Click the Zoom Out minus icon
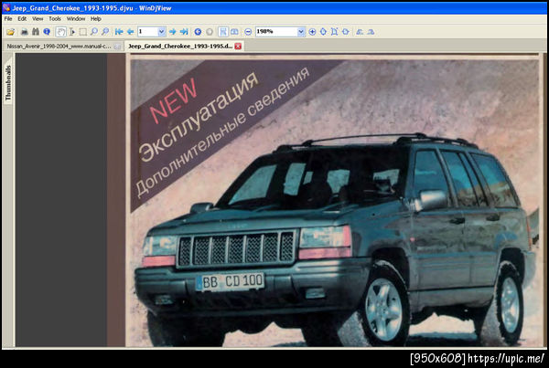The height and width of the screenshot is (368, 549). pos(248,32)
